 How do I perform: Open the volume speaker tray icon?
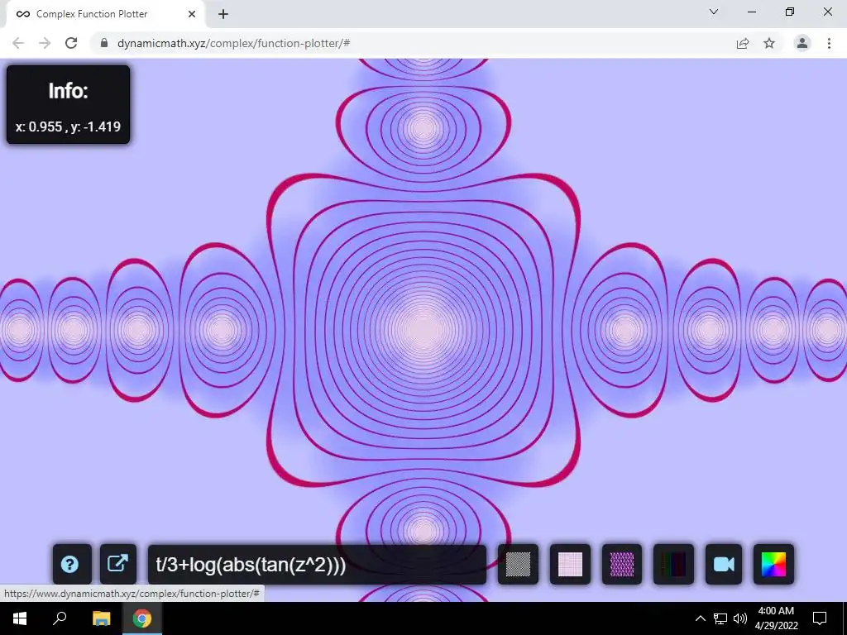740,618
